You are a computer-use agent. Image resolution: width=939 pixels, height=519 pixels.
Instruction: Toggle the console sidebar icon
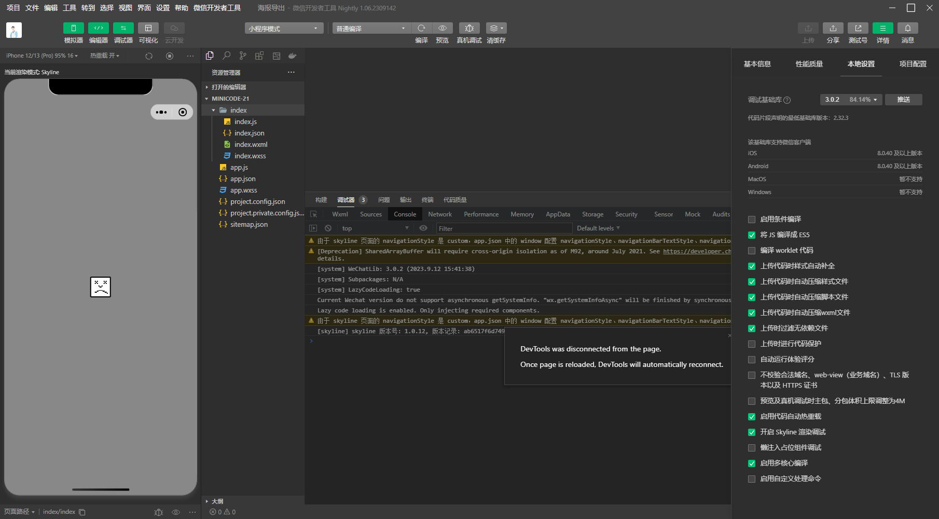pyautogui.click(x=313, y=228)
